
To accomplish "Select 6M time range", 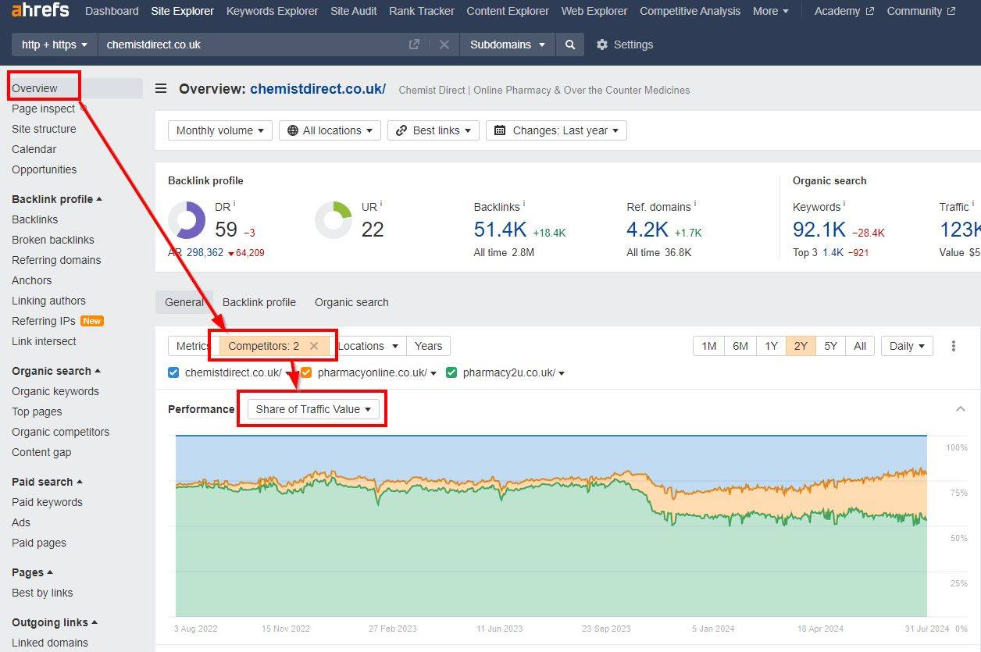I will pyautogui.click(x=740, y=346).
